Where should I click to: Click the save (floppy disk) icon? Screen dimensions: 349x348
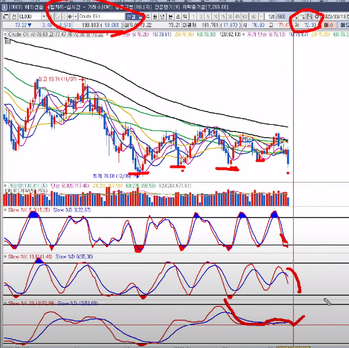pyautogui.click(x=310, y=17)
